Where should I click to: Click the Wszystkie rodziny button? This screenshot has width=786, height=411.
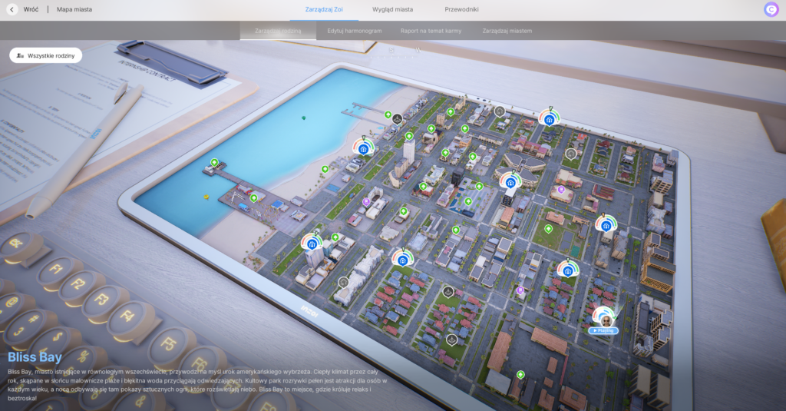45,56
